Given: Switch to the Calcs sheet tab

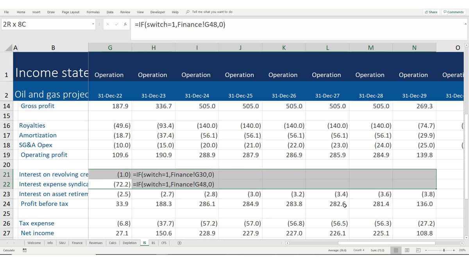Looking at the screenshot, I should click(113, 243).
